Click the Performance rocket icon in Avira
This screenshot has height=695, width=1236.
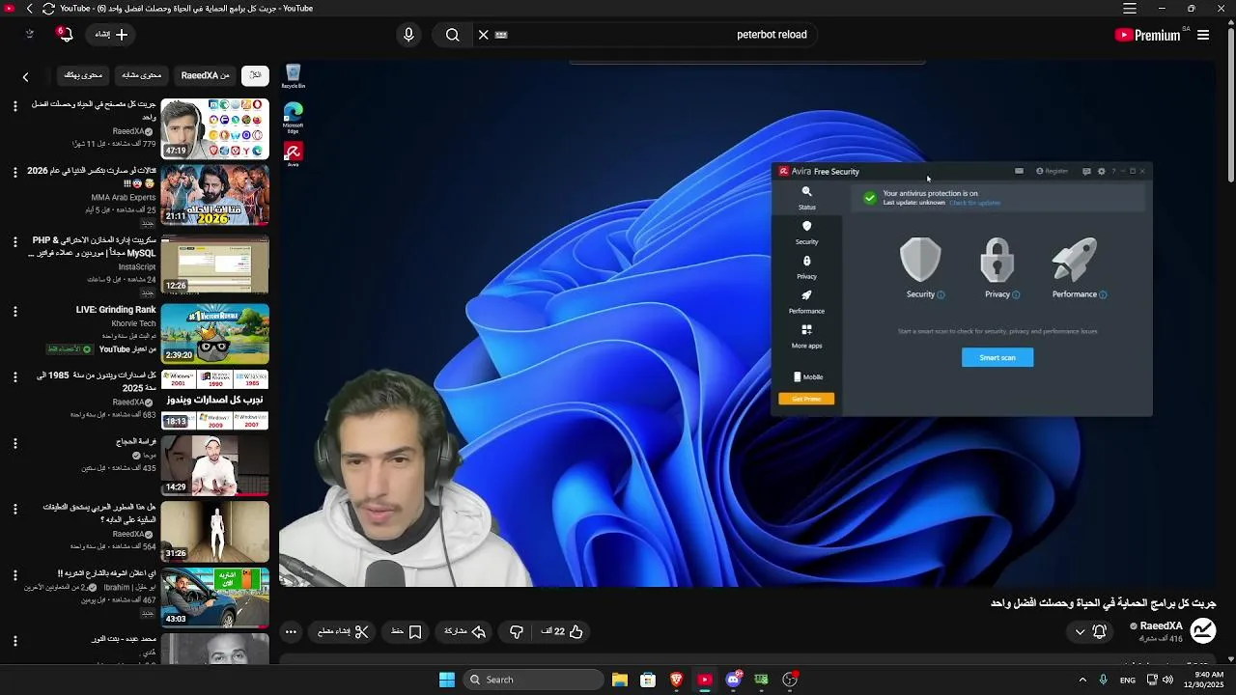[1075, 261]
